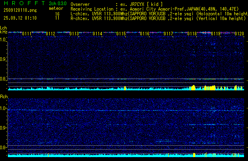248x161 pixels.
Task: Click time marker 0116
Action: coord(145,34)
